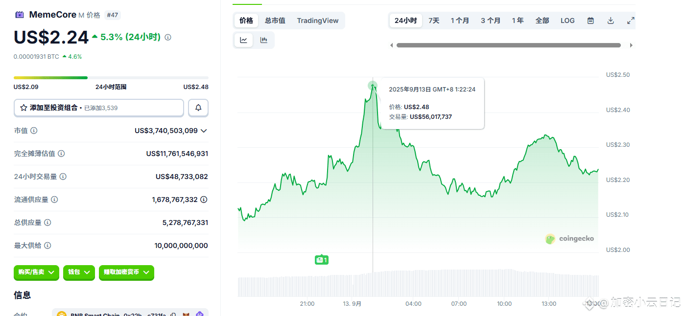Select the 1年 time range

click(518, 21)
